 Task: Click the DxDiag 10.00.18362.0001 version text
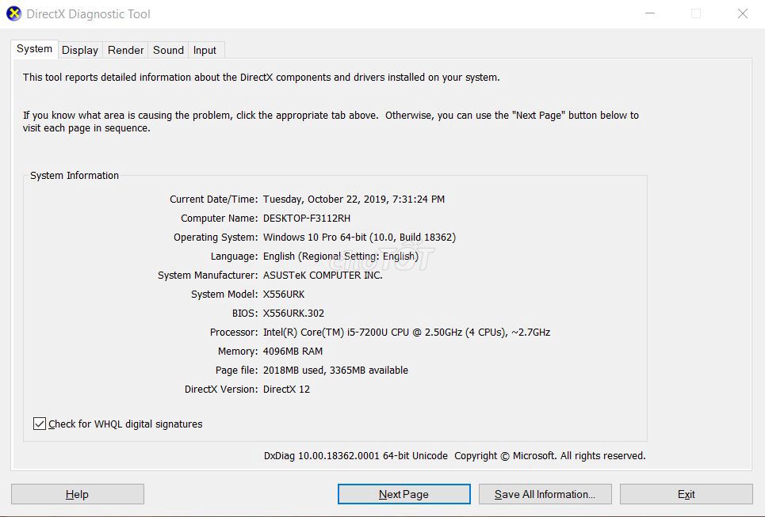pos(356,455)
